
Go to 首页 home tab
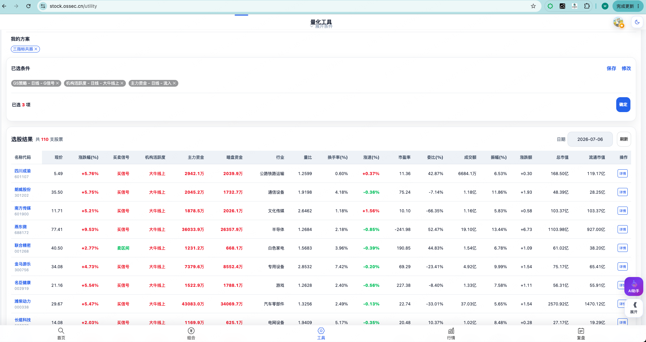61,334
